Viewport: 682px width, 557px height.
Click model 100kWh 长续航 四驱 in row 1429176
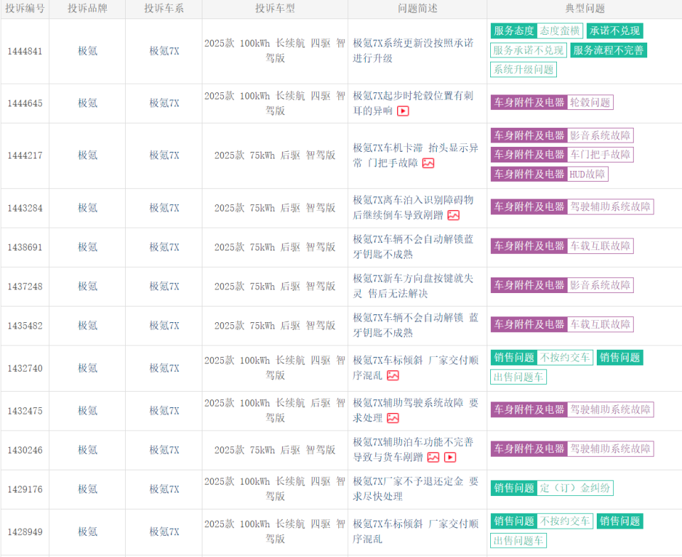(275, 489)
